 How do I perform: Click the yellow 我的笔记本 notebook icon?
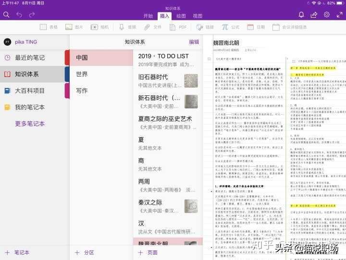tap(7, 107)
